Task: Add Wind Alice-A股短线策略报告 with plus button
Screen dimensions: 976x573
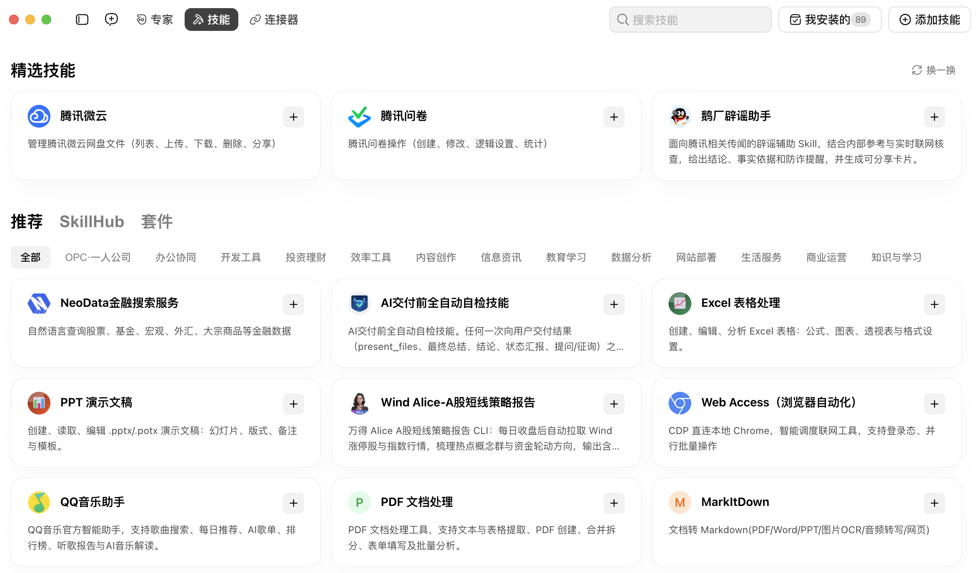Action: pos(614,404)
